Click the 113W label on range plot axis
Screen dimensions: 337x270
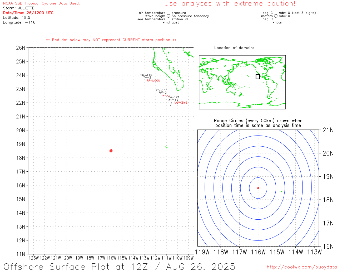click(x=314, y=252)
